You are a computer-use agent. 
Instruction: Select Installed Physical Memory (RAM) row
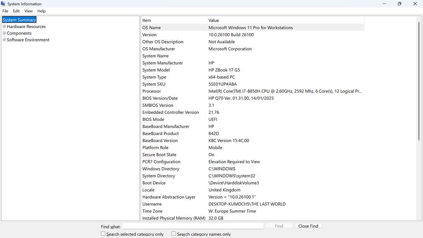pos(252,218)
